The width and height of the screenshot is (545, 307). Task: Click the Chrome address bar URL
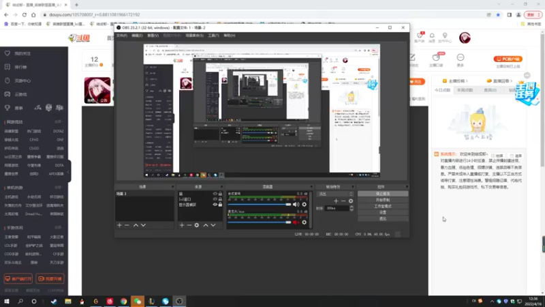click(95, 14)
